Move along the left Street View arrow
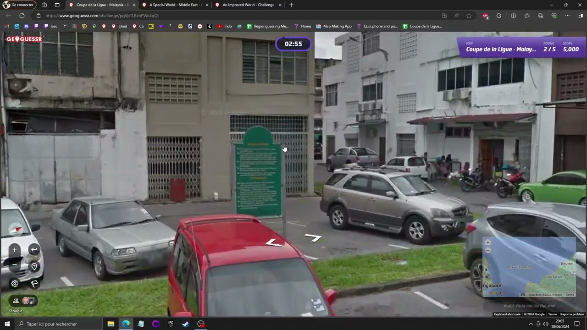 click(274, 243)
